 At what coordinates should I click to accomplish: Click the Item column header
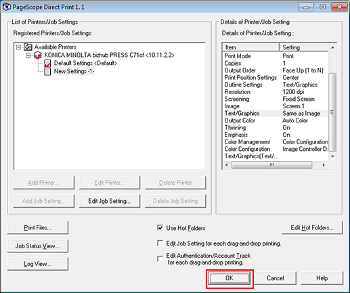tap(250, 47)
